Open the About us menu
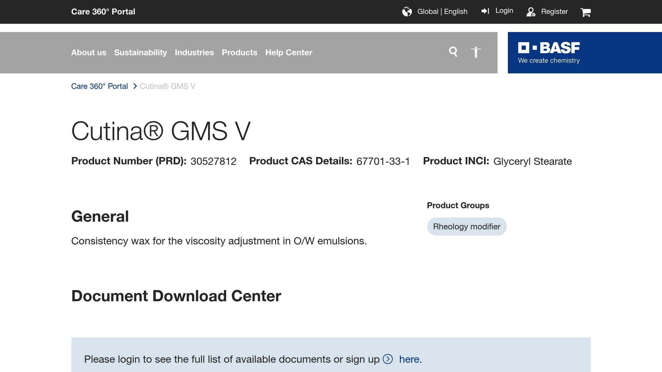The height and width of the screenshot is (372, 662). [89, 52]
